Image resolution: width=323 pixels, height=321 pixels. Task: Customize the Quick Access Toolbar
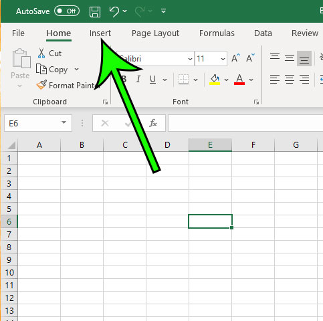[163, 11]
